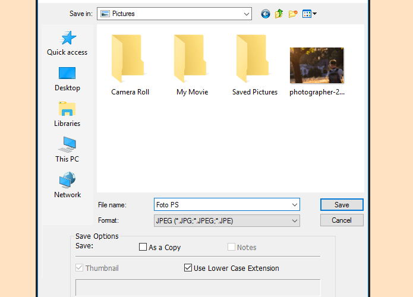Open Network in sidebar

pyautogui.click(x=67, y=185)
